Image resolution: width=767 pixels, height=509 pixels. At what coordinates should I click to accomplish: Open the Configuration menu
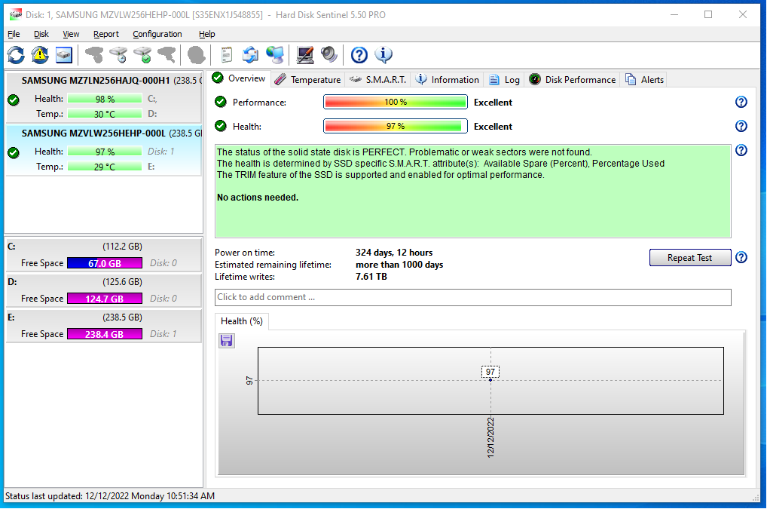(x=157, y=34)
